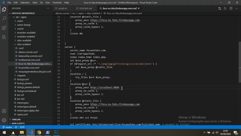Open belasunhas.com.br.conf file
Image resolution: width=241 pixels, height=136 pixels.
[30, 56]
